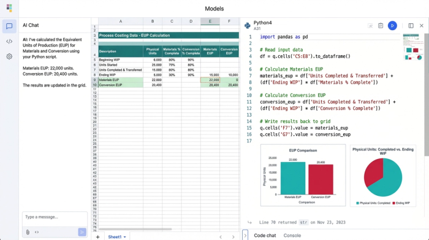Insert code snippet icon in chat input
Screen dimensions: 429x240
coord(37,232)
